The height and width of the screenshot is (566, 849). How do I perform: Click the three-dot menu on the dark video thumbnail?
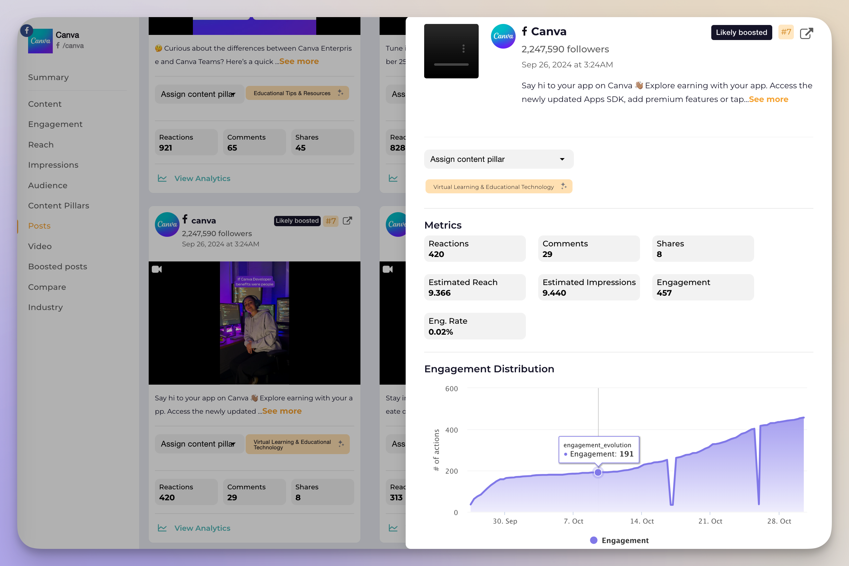pyautogui.click(x=463, y=48)
